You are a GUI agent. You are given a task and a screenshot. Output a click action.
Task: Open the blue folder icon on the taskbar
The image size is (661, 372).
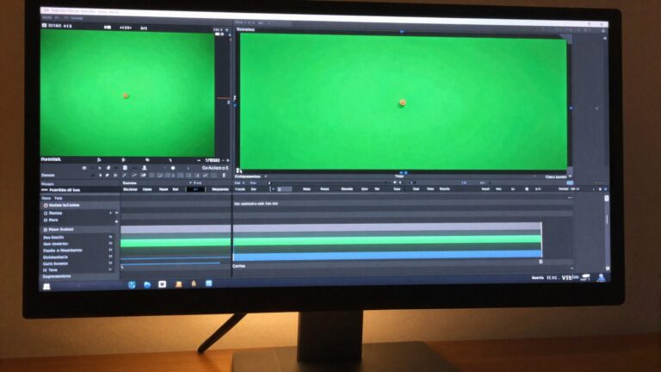pyautogui.click(x=147, y=285)
